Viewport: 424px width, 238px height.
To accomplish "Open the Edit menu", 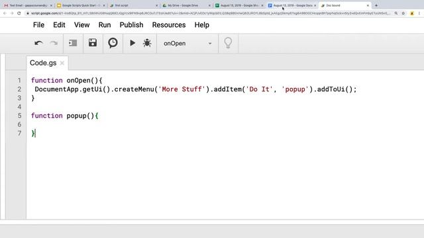I will click(59, 25).
